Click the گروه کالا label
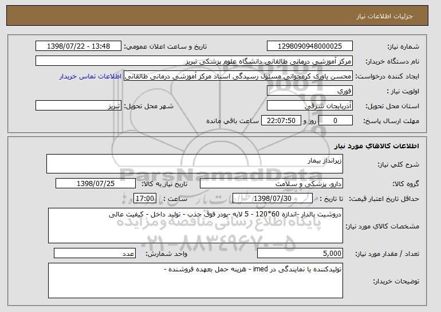This screenshot has width=441, height=312. click(x=405, y=184)
